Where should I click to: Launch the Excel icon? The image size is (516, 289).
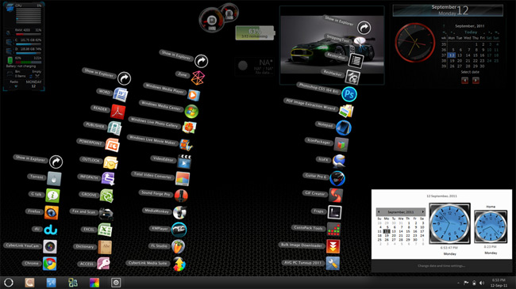coord(105,230)
